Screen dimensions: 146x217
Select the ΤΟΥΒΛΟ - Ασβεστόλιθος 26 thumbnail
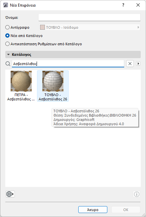point(53,81)
